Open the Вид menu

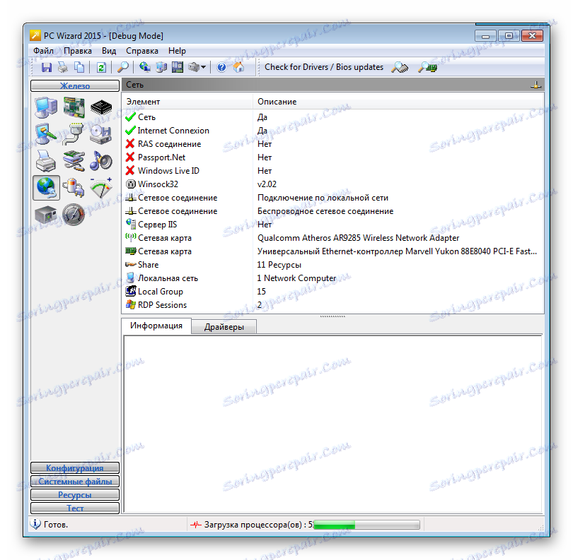pyautogui.click(x=109, y=51)
